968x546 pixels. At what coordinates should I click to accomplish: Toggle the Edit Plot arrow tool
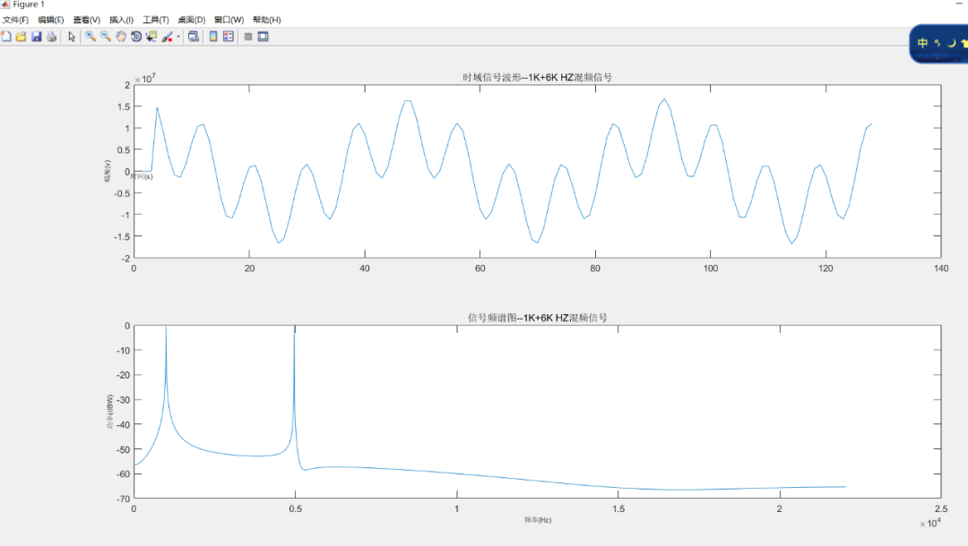pos(73,37)
